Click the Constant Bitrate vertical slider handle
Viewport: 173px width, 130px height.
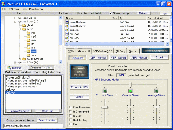(105, 107)
